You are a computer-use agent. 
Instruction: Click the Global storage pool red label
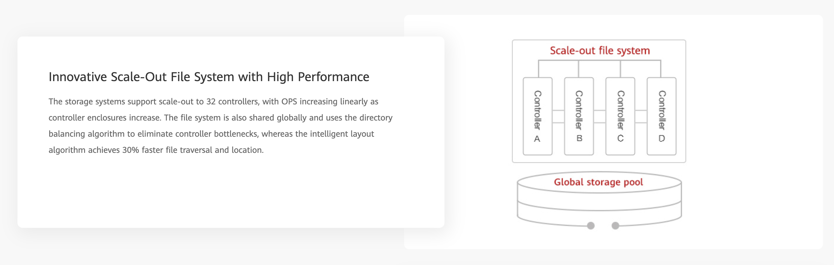point(598,182)
